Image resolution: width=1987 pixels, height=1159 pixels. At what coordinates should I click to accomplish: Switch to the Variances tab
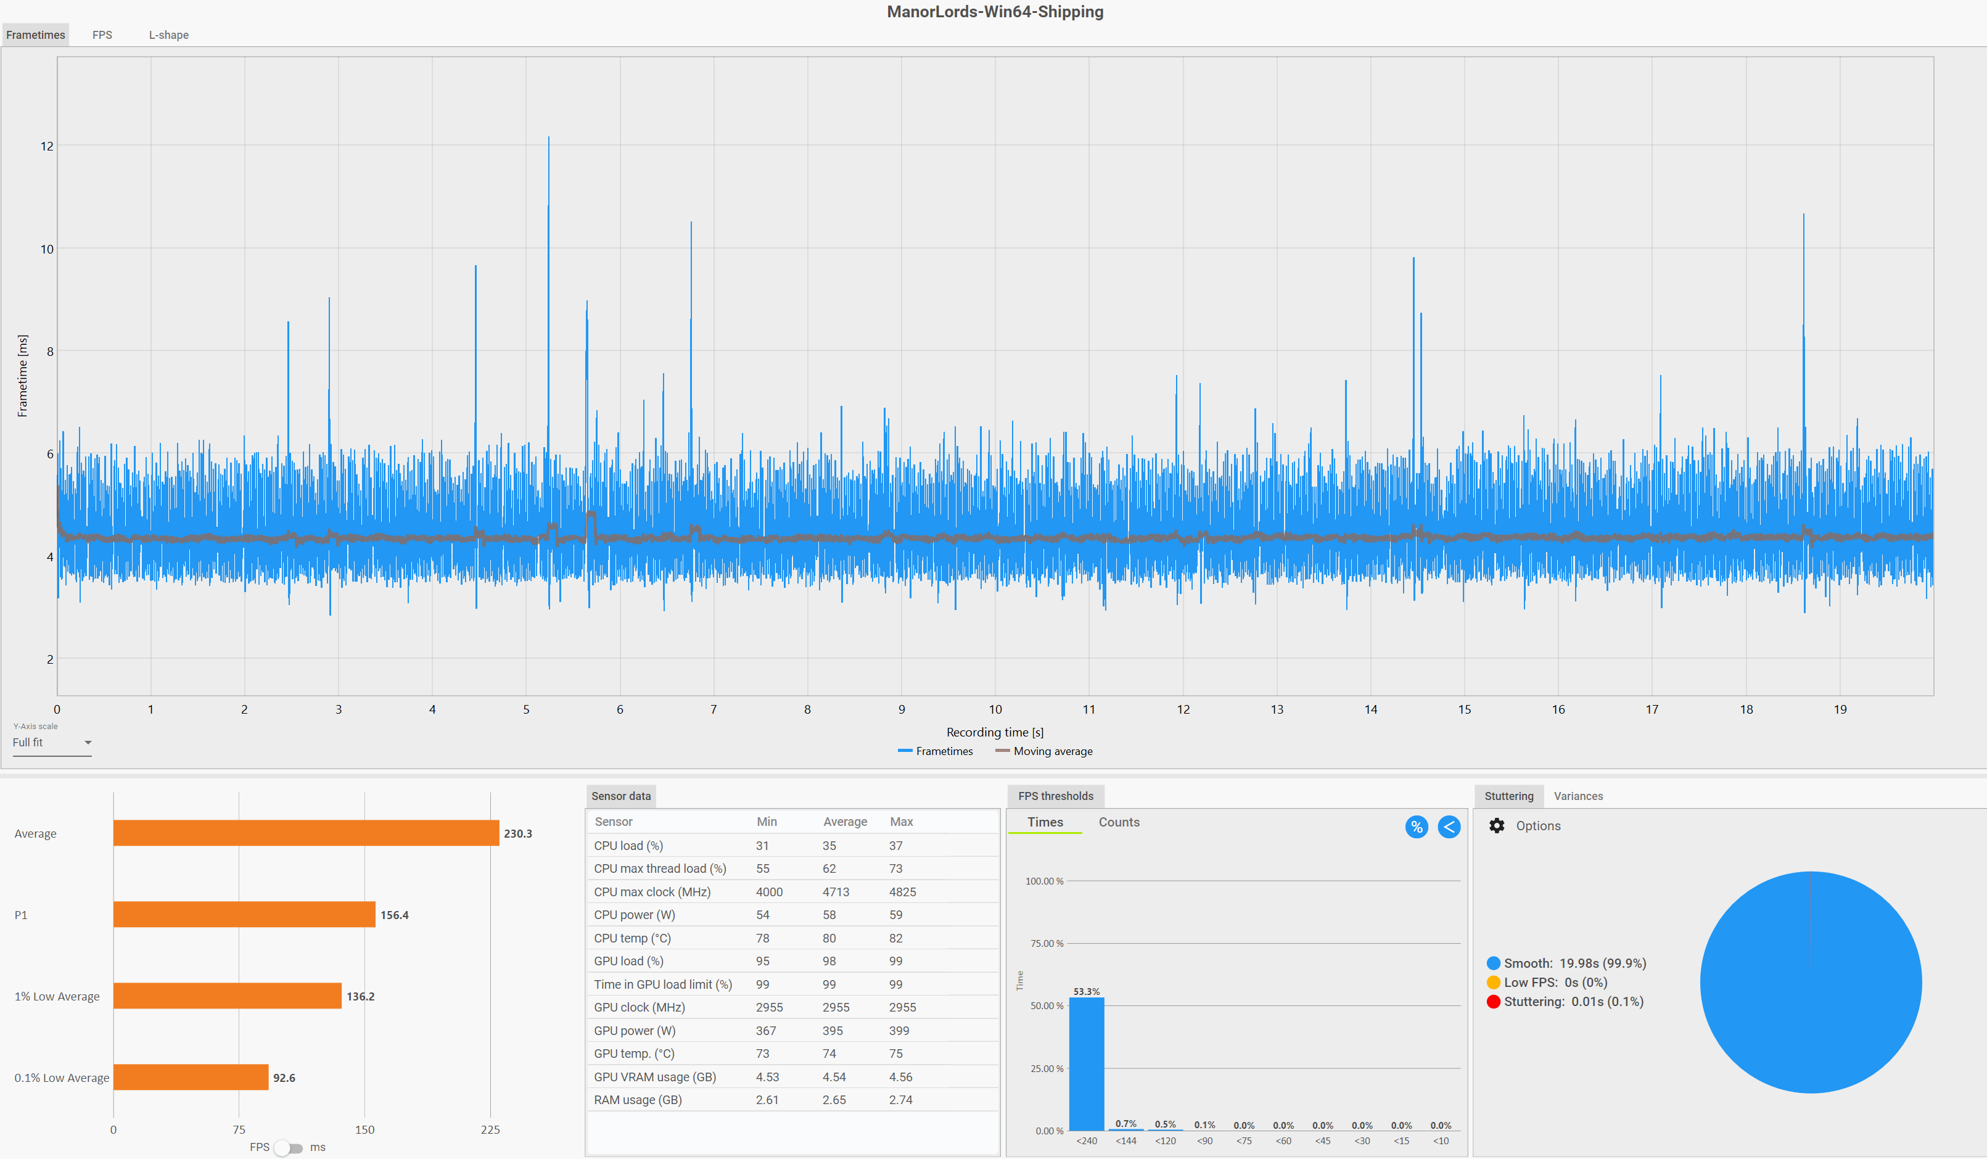(1578, 796)
